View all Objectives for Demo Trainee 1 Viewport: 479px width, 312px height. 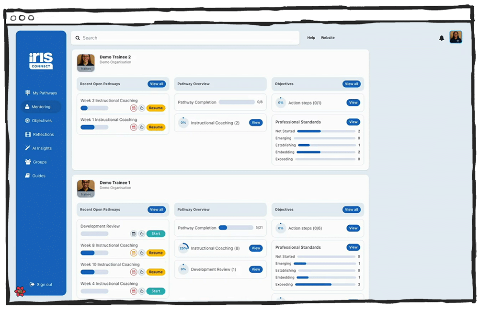tap(351, 209)
